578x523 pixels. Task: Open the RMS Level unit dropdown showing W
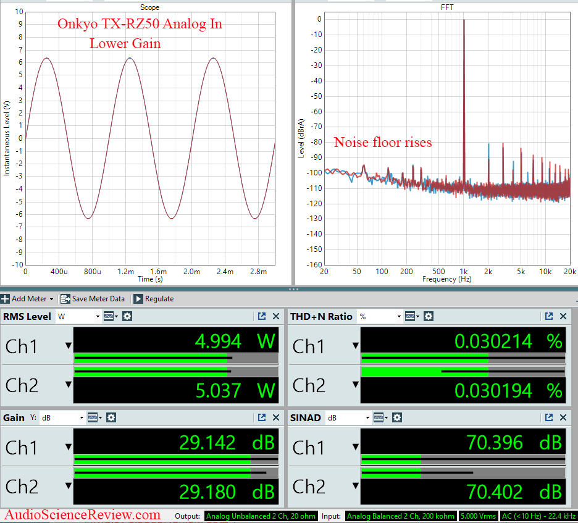[78, 316]
